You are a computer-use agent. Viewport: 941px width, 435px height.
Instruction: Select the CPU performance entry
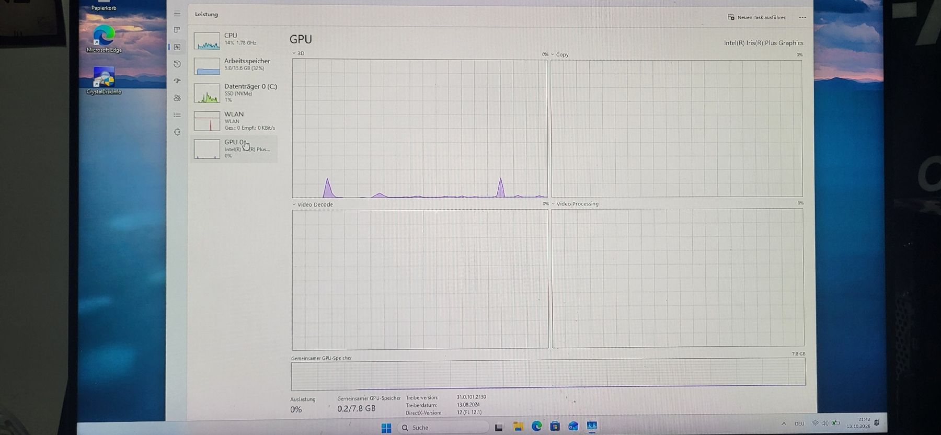pos(234,40)
